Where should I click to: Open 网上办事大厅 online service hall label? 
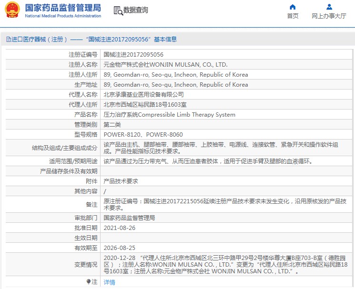point(329,16)
